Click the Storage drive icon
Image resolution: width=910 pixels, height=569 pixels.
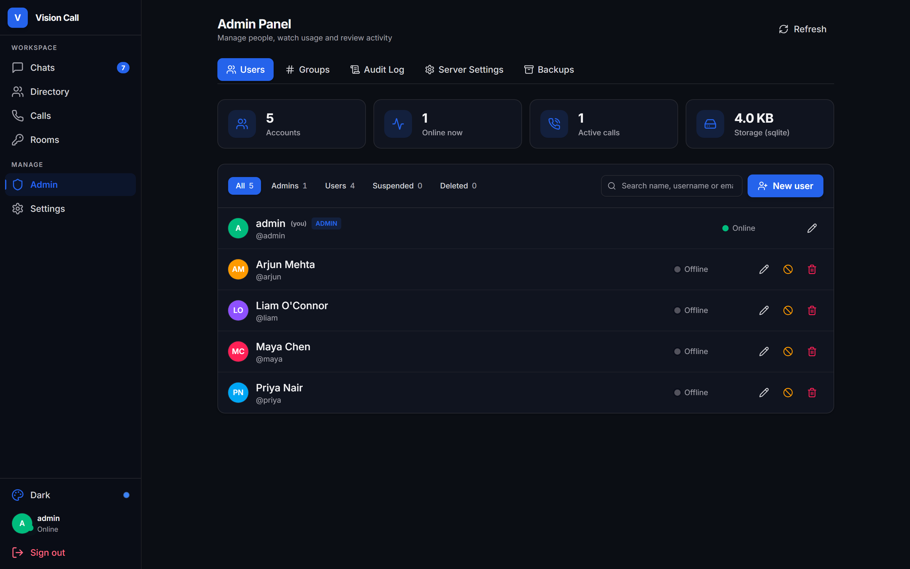click(x=710, y=124)
